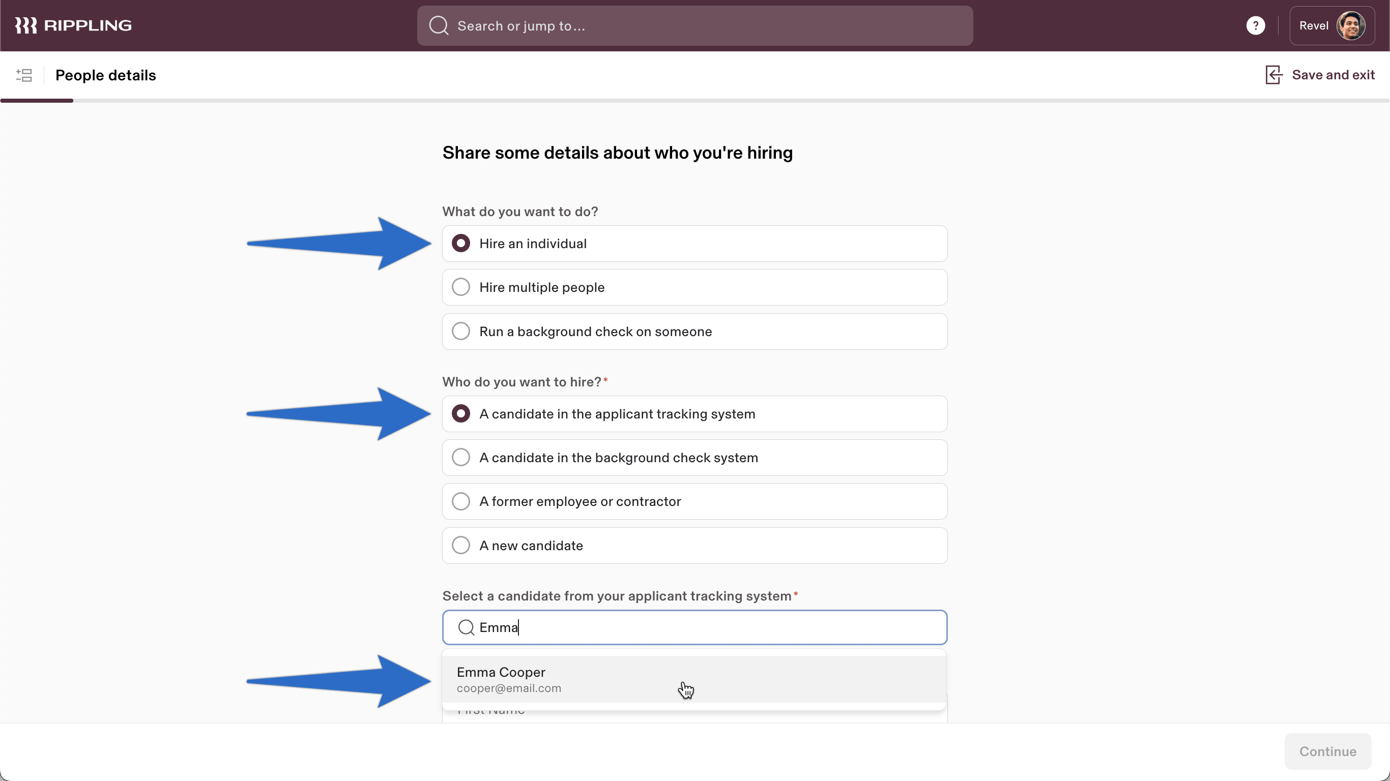The height and width of the screenshot is (781, 1390).
Task: Click Continue button
Action: click(x=1328, y=752)
